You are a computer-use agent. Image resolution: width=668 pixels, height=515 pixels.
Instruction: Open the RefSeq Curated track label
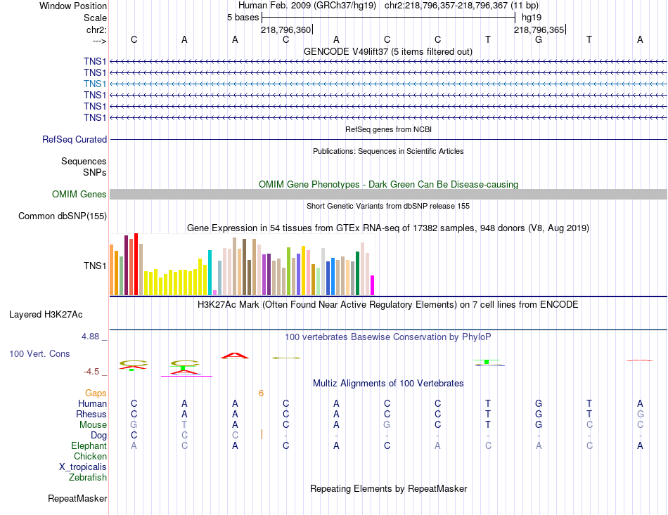tap(75, 140)
